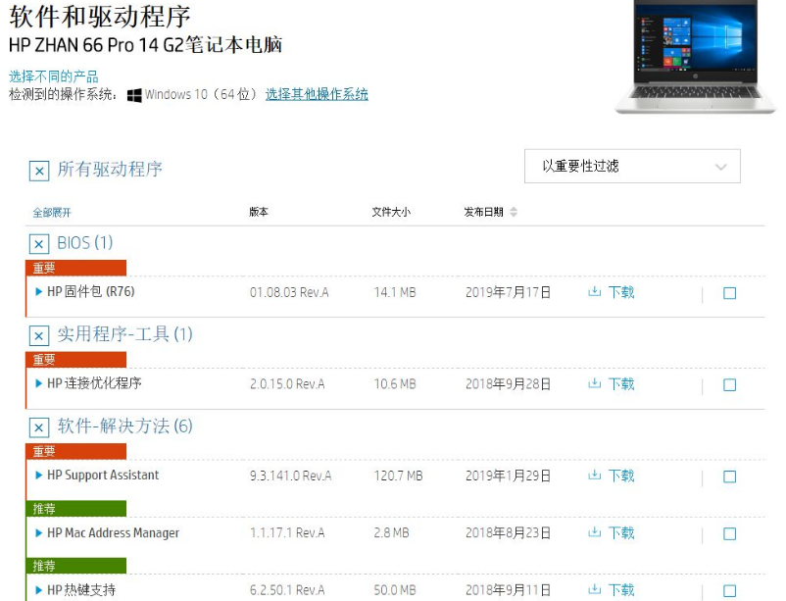Collapse the BIOS category
Image resolution: width=786 pixels, height=601 pixels.
pyautogui.click(x=37, y=243)
